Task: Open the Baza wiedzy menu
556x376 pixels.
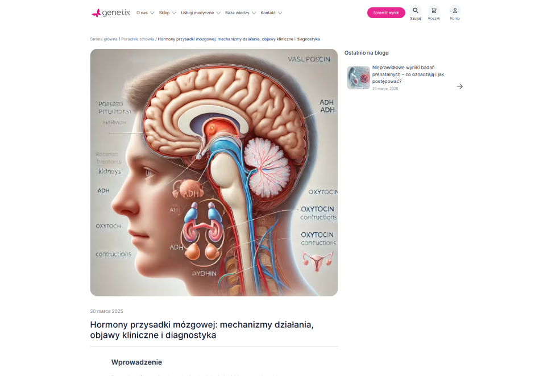Action: 237,12
